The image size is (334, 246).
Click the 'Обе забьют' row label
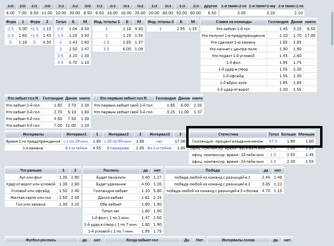(111, 204)
